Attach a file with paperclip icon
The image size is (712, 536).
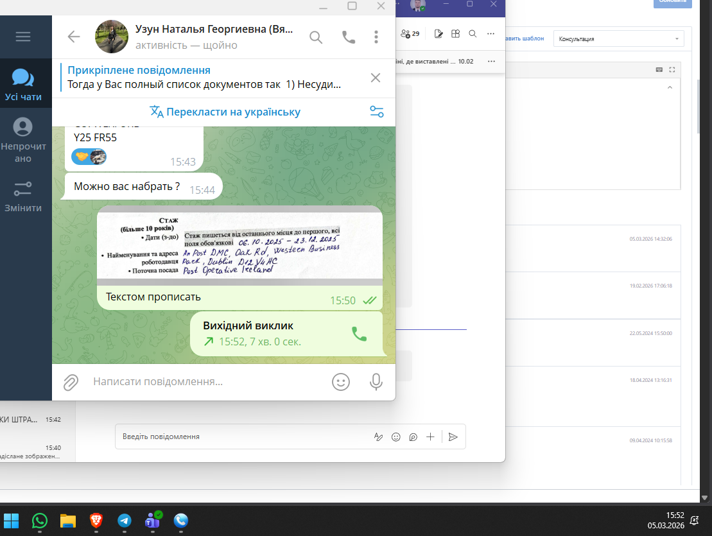[x=71, y=382]
